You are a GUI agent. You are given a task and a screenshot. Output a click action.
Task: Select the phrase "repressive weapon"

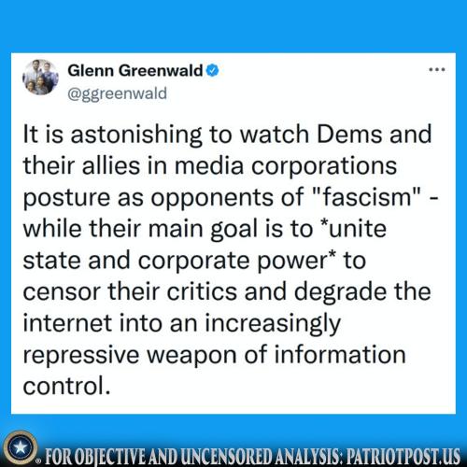click(130, 356)
